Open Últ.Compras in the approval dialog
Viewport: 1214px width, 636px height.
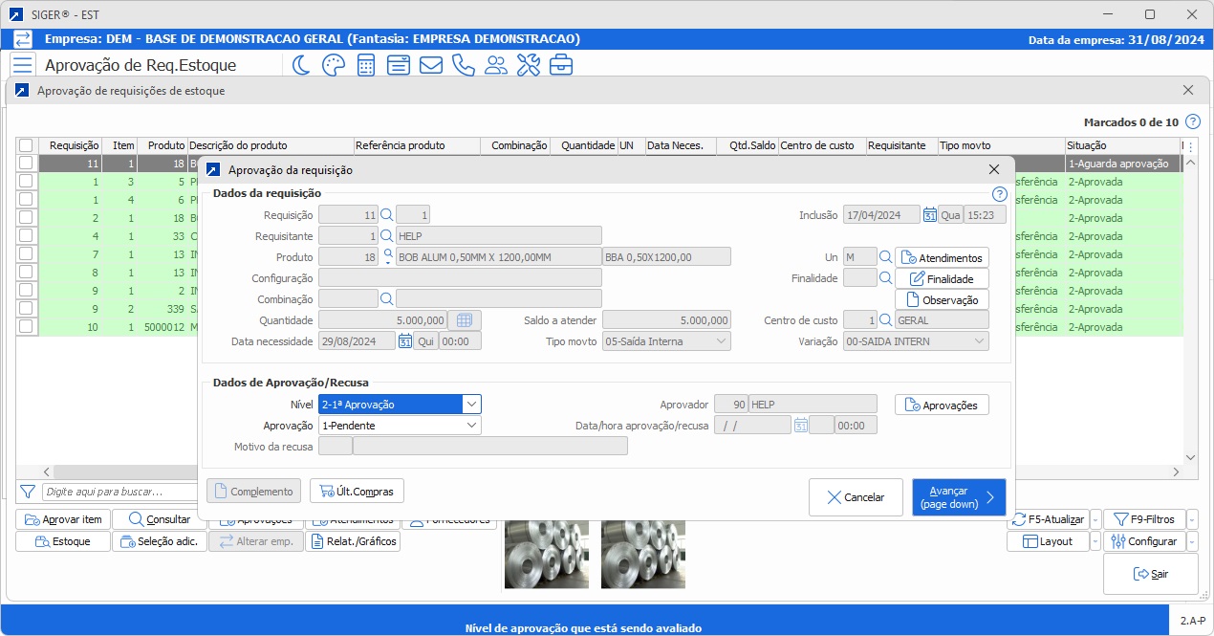coord(356,491)
